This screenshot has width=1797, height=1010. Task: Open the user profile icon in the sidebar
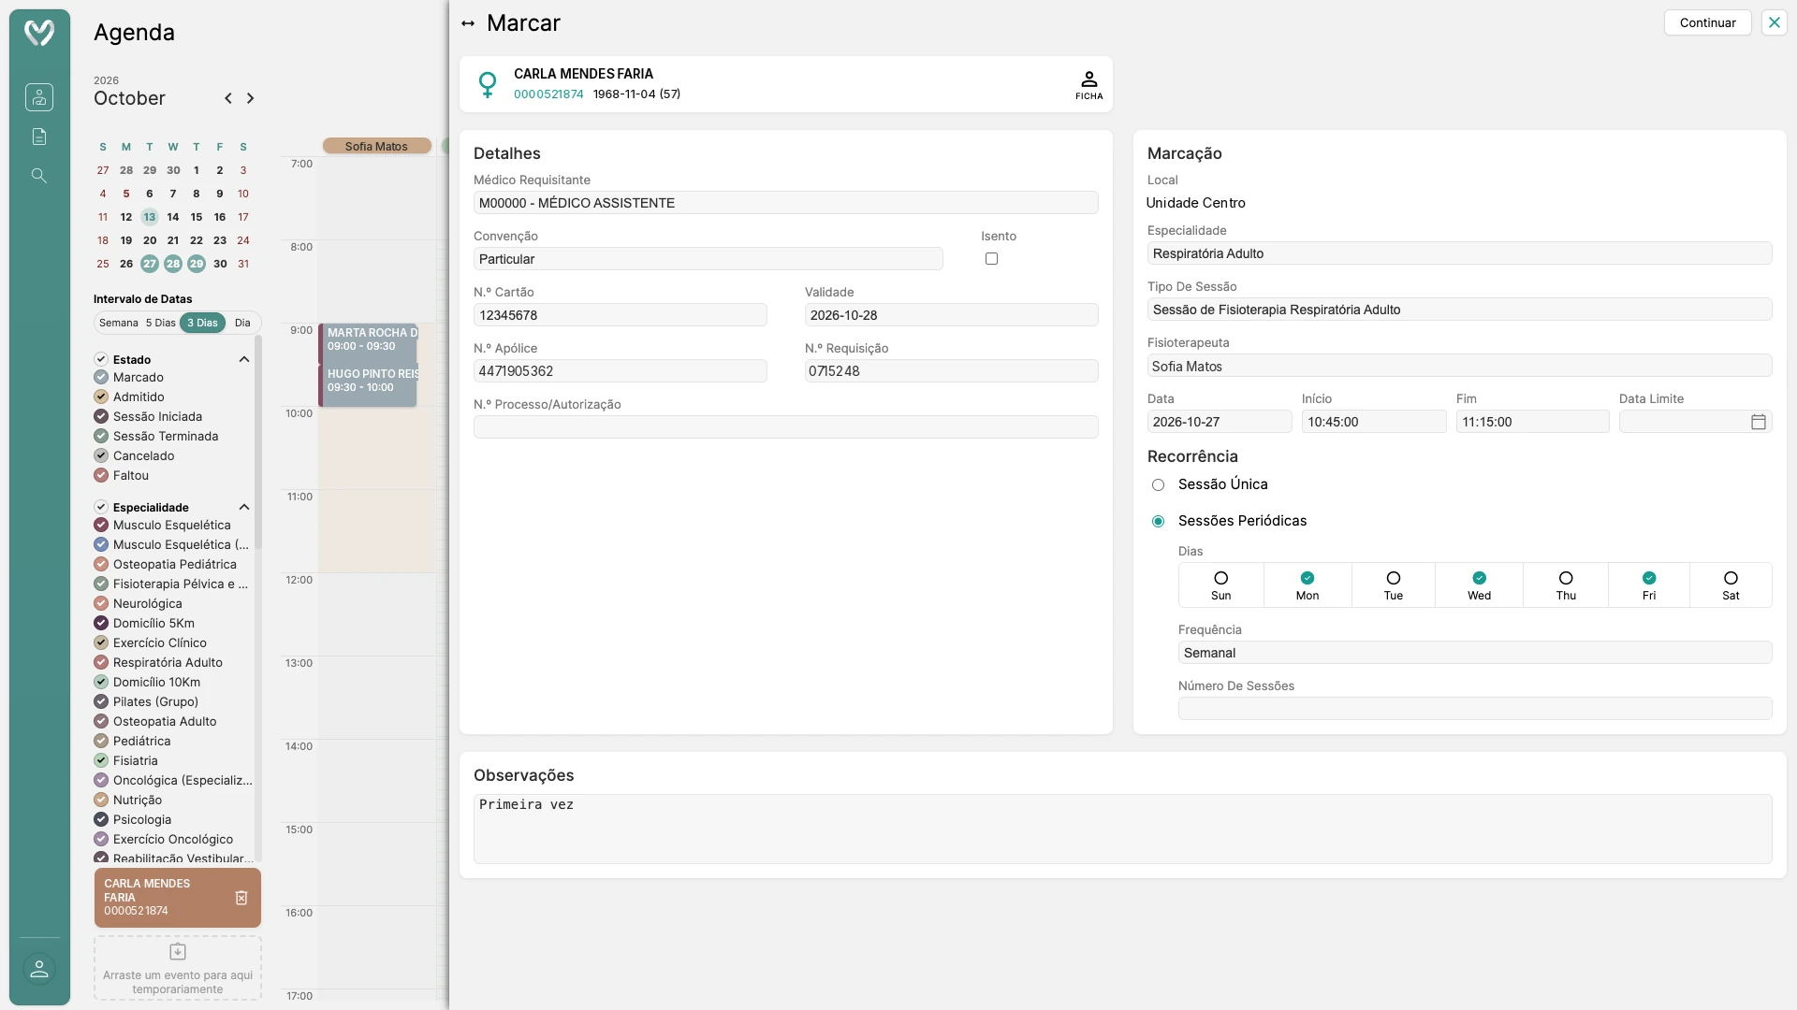point(38,969)
